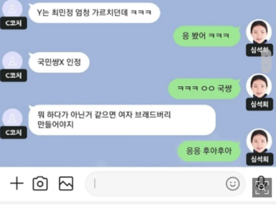Click the up chevron on scroll pill
276x205 pixels.
(266, 56)
